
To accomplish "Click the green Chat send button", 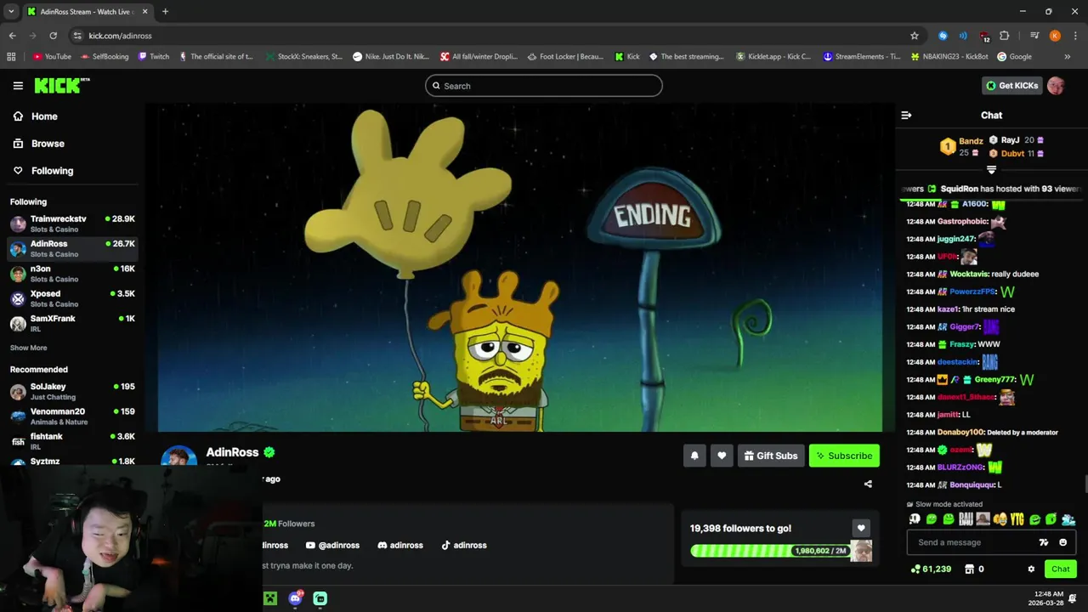I will point(1061,569).
